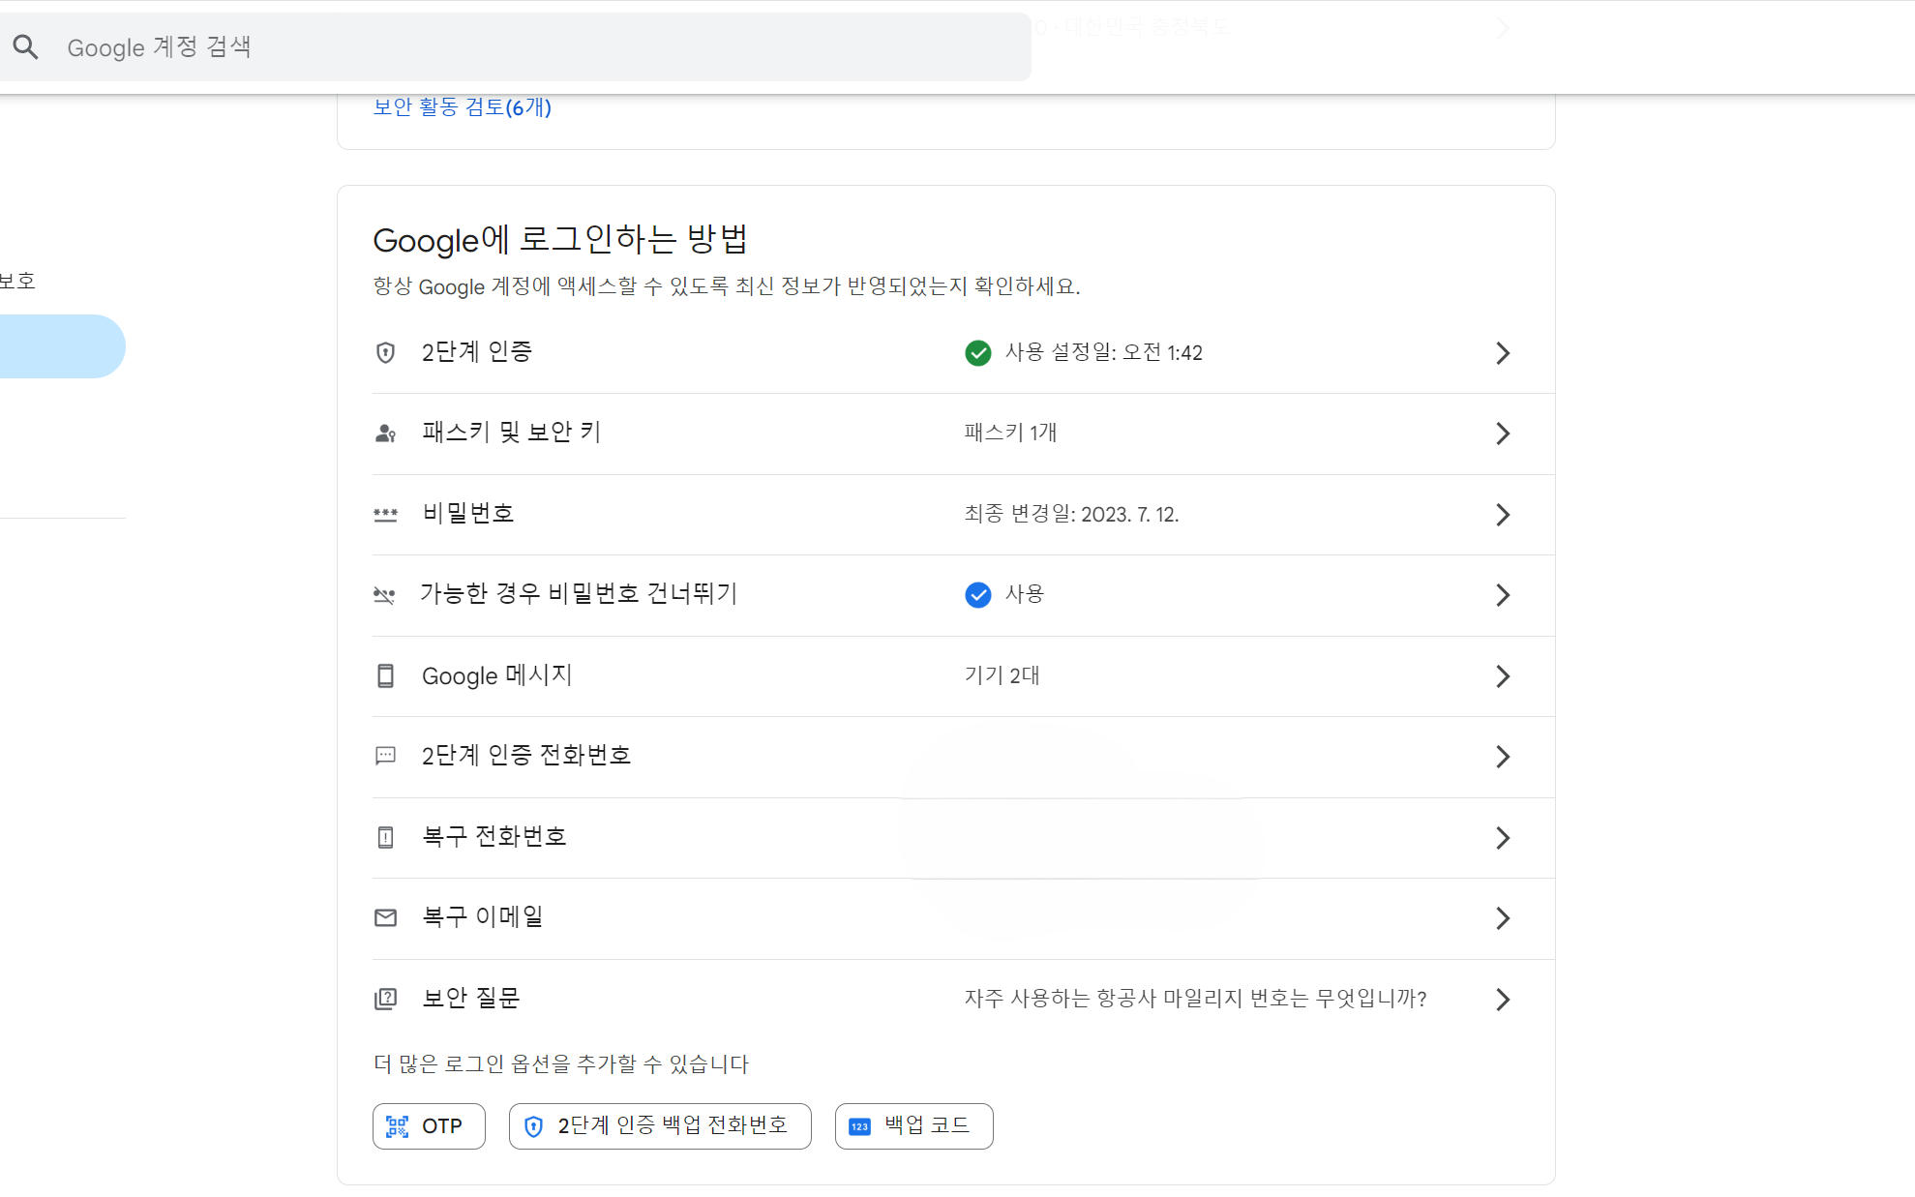Screen dimensions: 1915x1197
Task: Click chevron for 2단계 인증 전화번호
Action: [1502, 757]
